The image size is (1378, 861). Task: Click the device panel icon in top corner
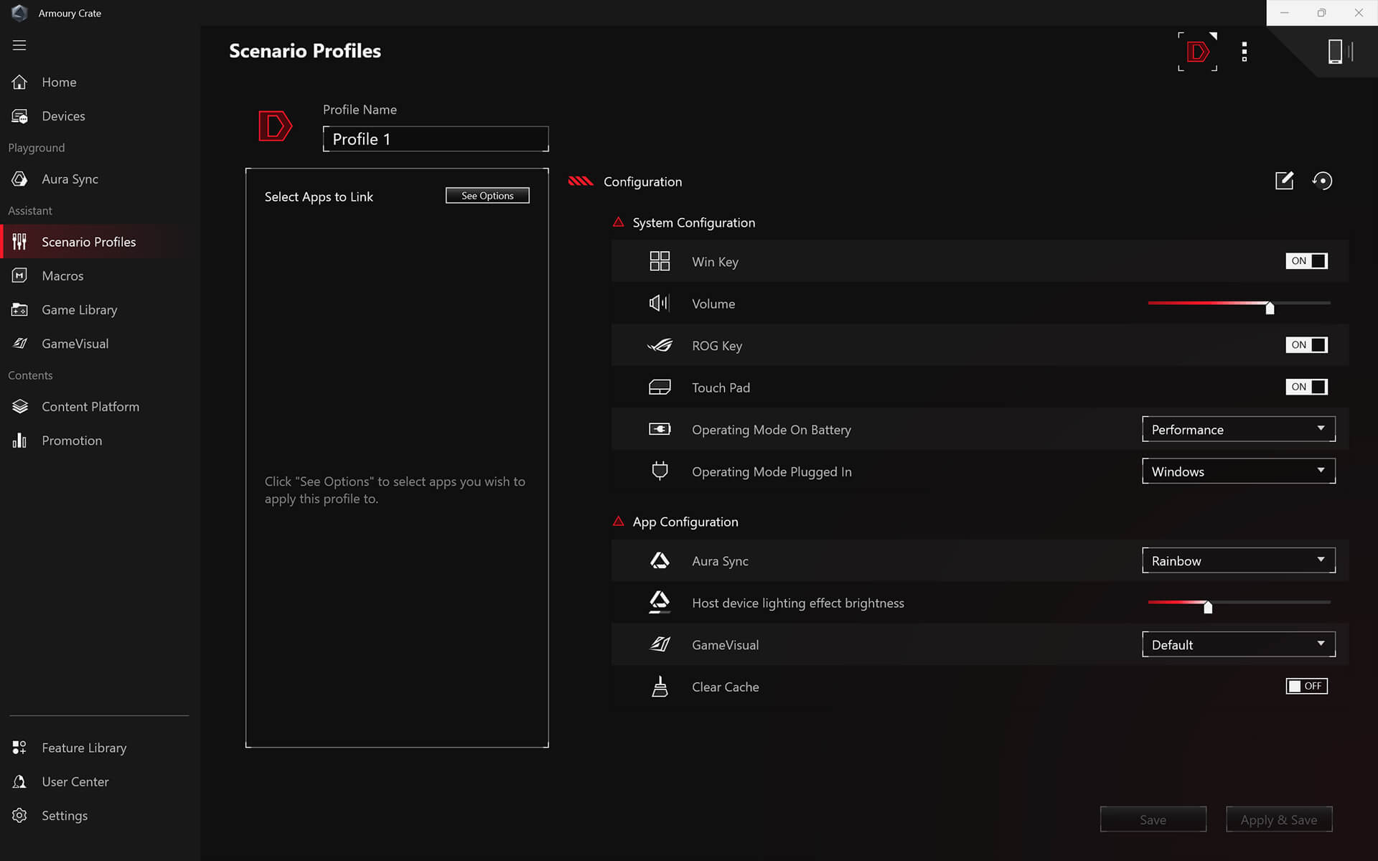coord(1339,52)
